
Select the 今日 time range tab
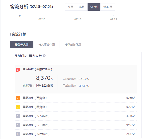70,7
